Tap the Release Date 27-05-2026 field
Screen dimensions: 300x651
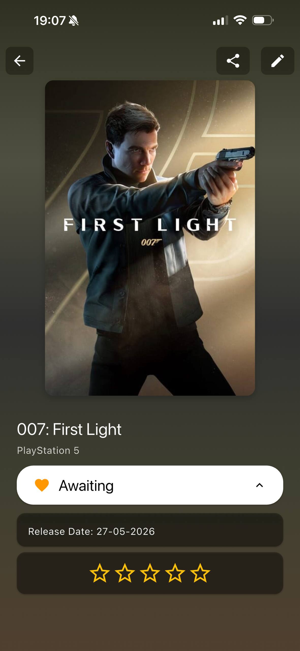click(x=150, y=530)
